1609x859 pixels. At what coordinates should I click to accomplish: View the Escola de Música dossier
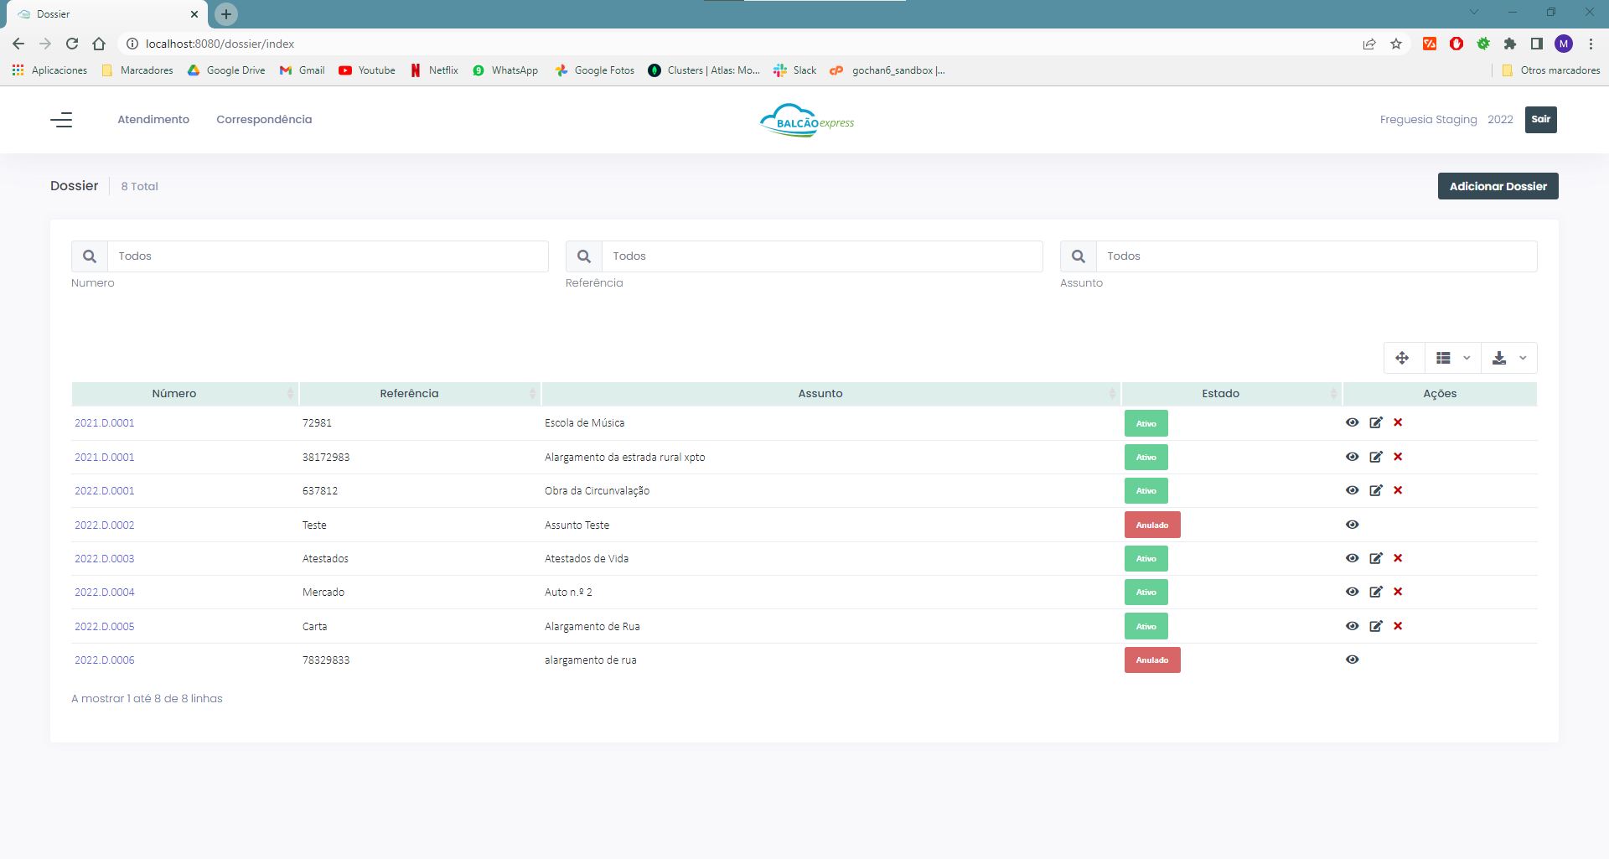click(x=1352, y=422)
